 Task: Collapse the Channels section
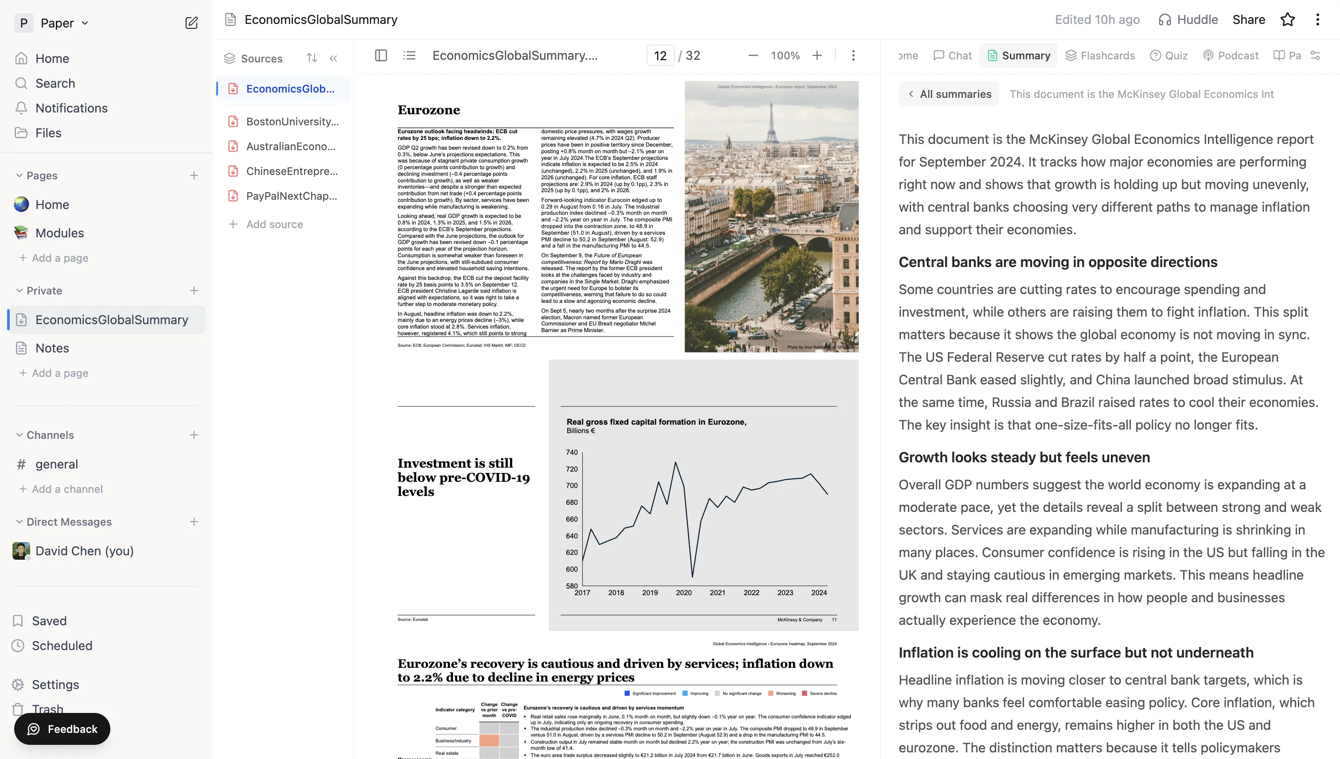(x=19, y=435)
